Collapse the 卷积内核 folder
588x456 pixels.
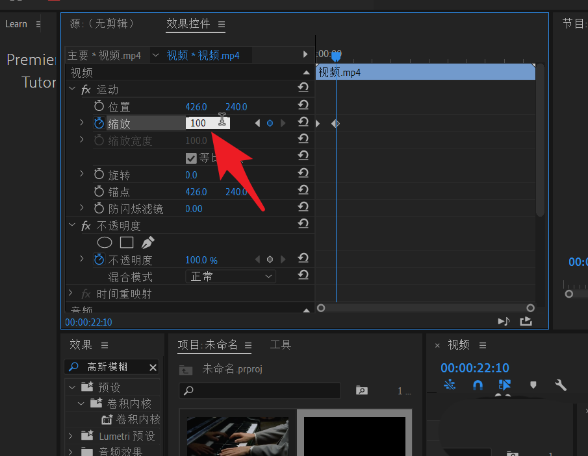coord(81,403)
